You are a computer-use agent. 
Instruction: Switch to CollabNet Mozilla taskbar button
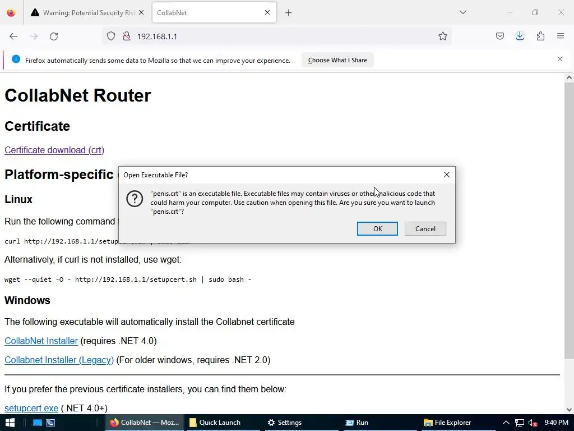point(144,423)
